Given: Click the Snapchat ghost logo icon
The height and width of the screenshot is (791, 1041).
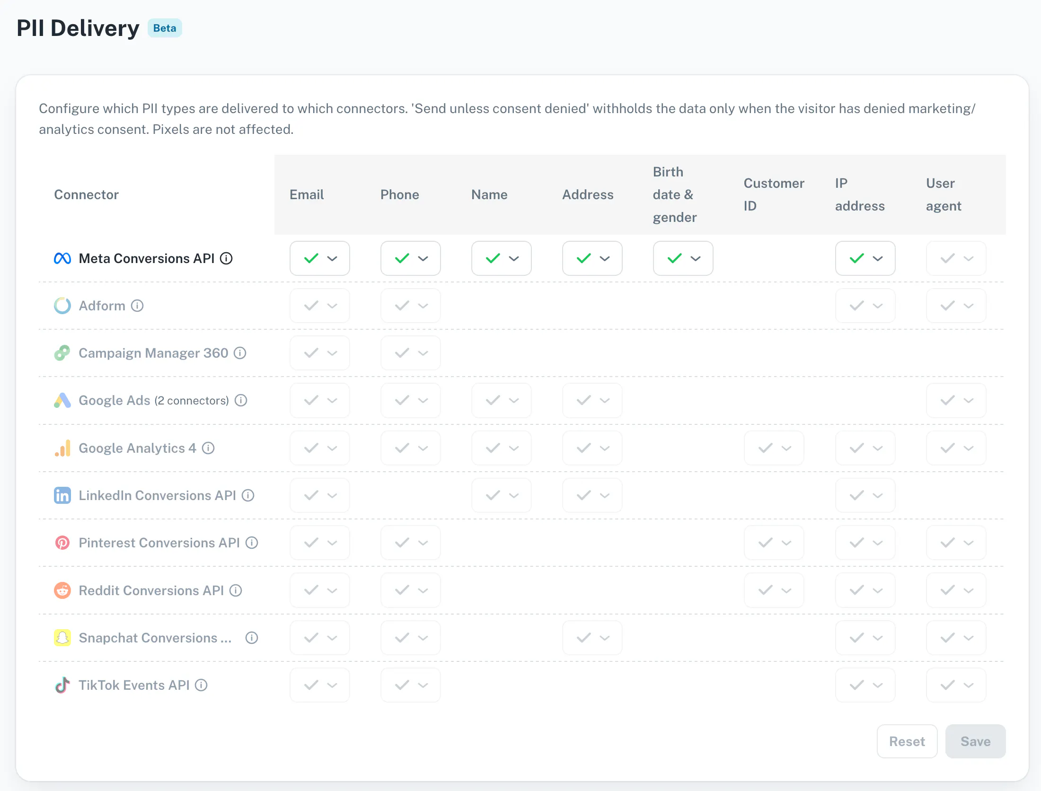Looking at the screenshot, I should click(62, 638).
